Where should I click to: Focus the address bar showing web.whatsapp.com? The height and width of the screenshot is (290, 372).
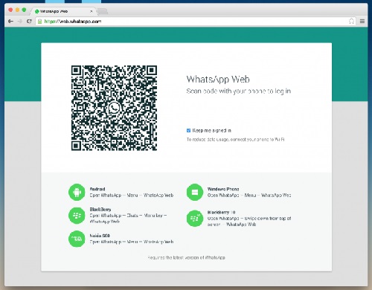point(196,22)
